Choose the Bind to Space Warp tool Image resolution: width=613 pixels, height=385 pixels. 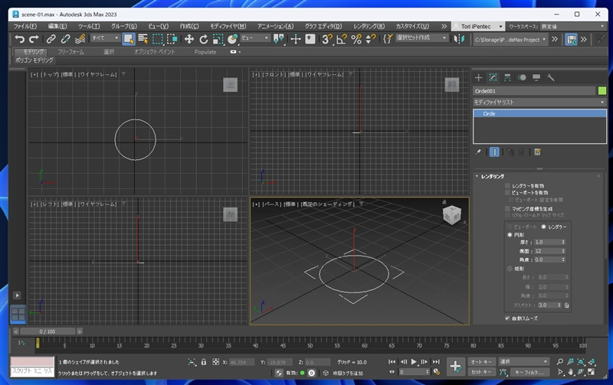(80, 39)
